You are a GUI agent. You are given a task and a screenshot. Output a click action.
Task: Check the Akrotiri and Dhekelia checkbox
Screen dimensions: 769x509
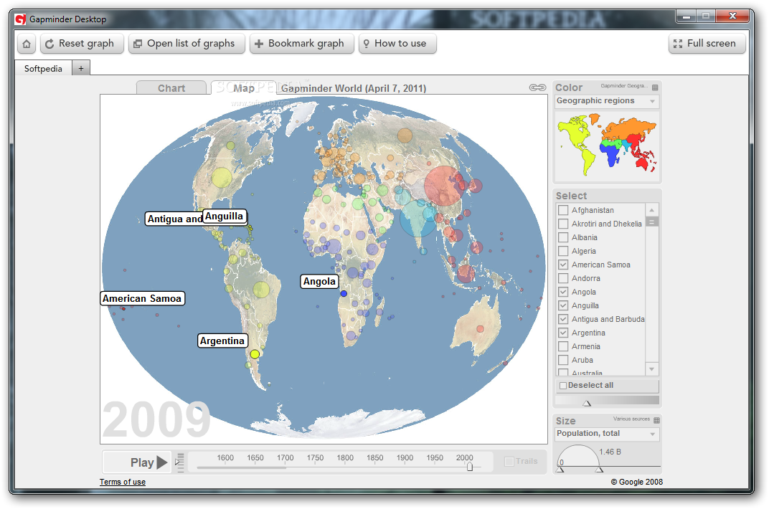click(x=564, y=224)
